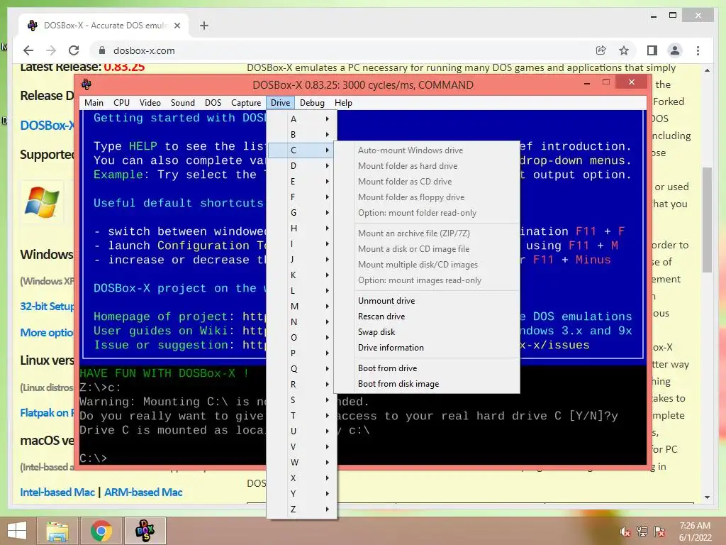Open the Capture menu
Screen dimensions: 726x545
pyautogui.click(x=246, y=103)
